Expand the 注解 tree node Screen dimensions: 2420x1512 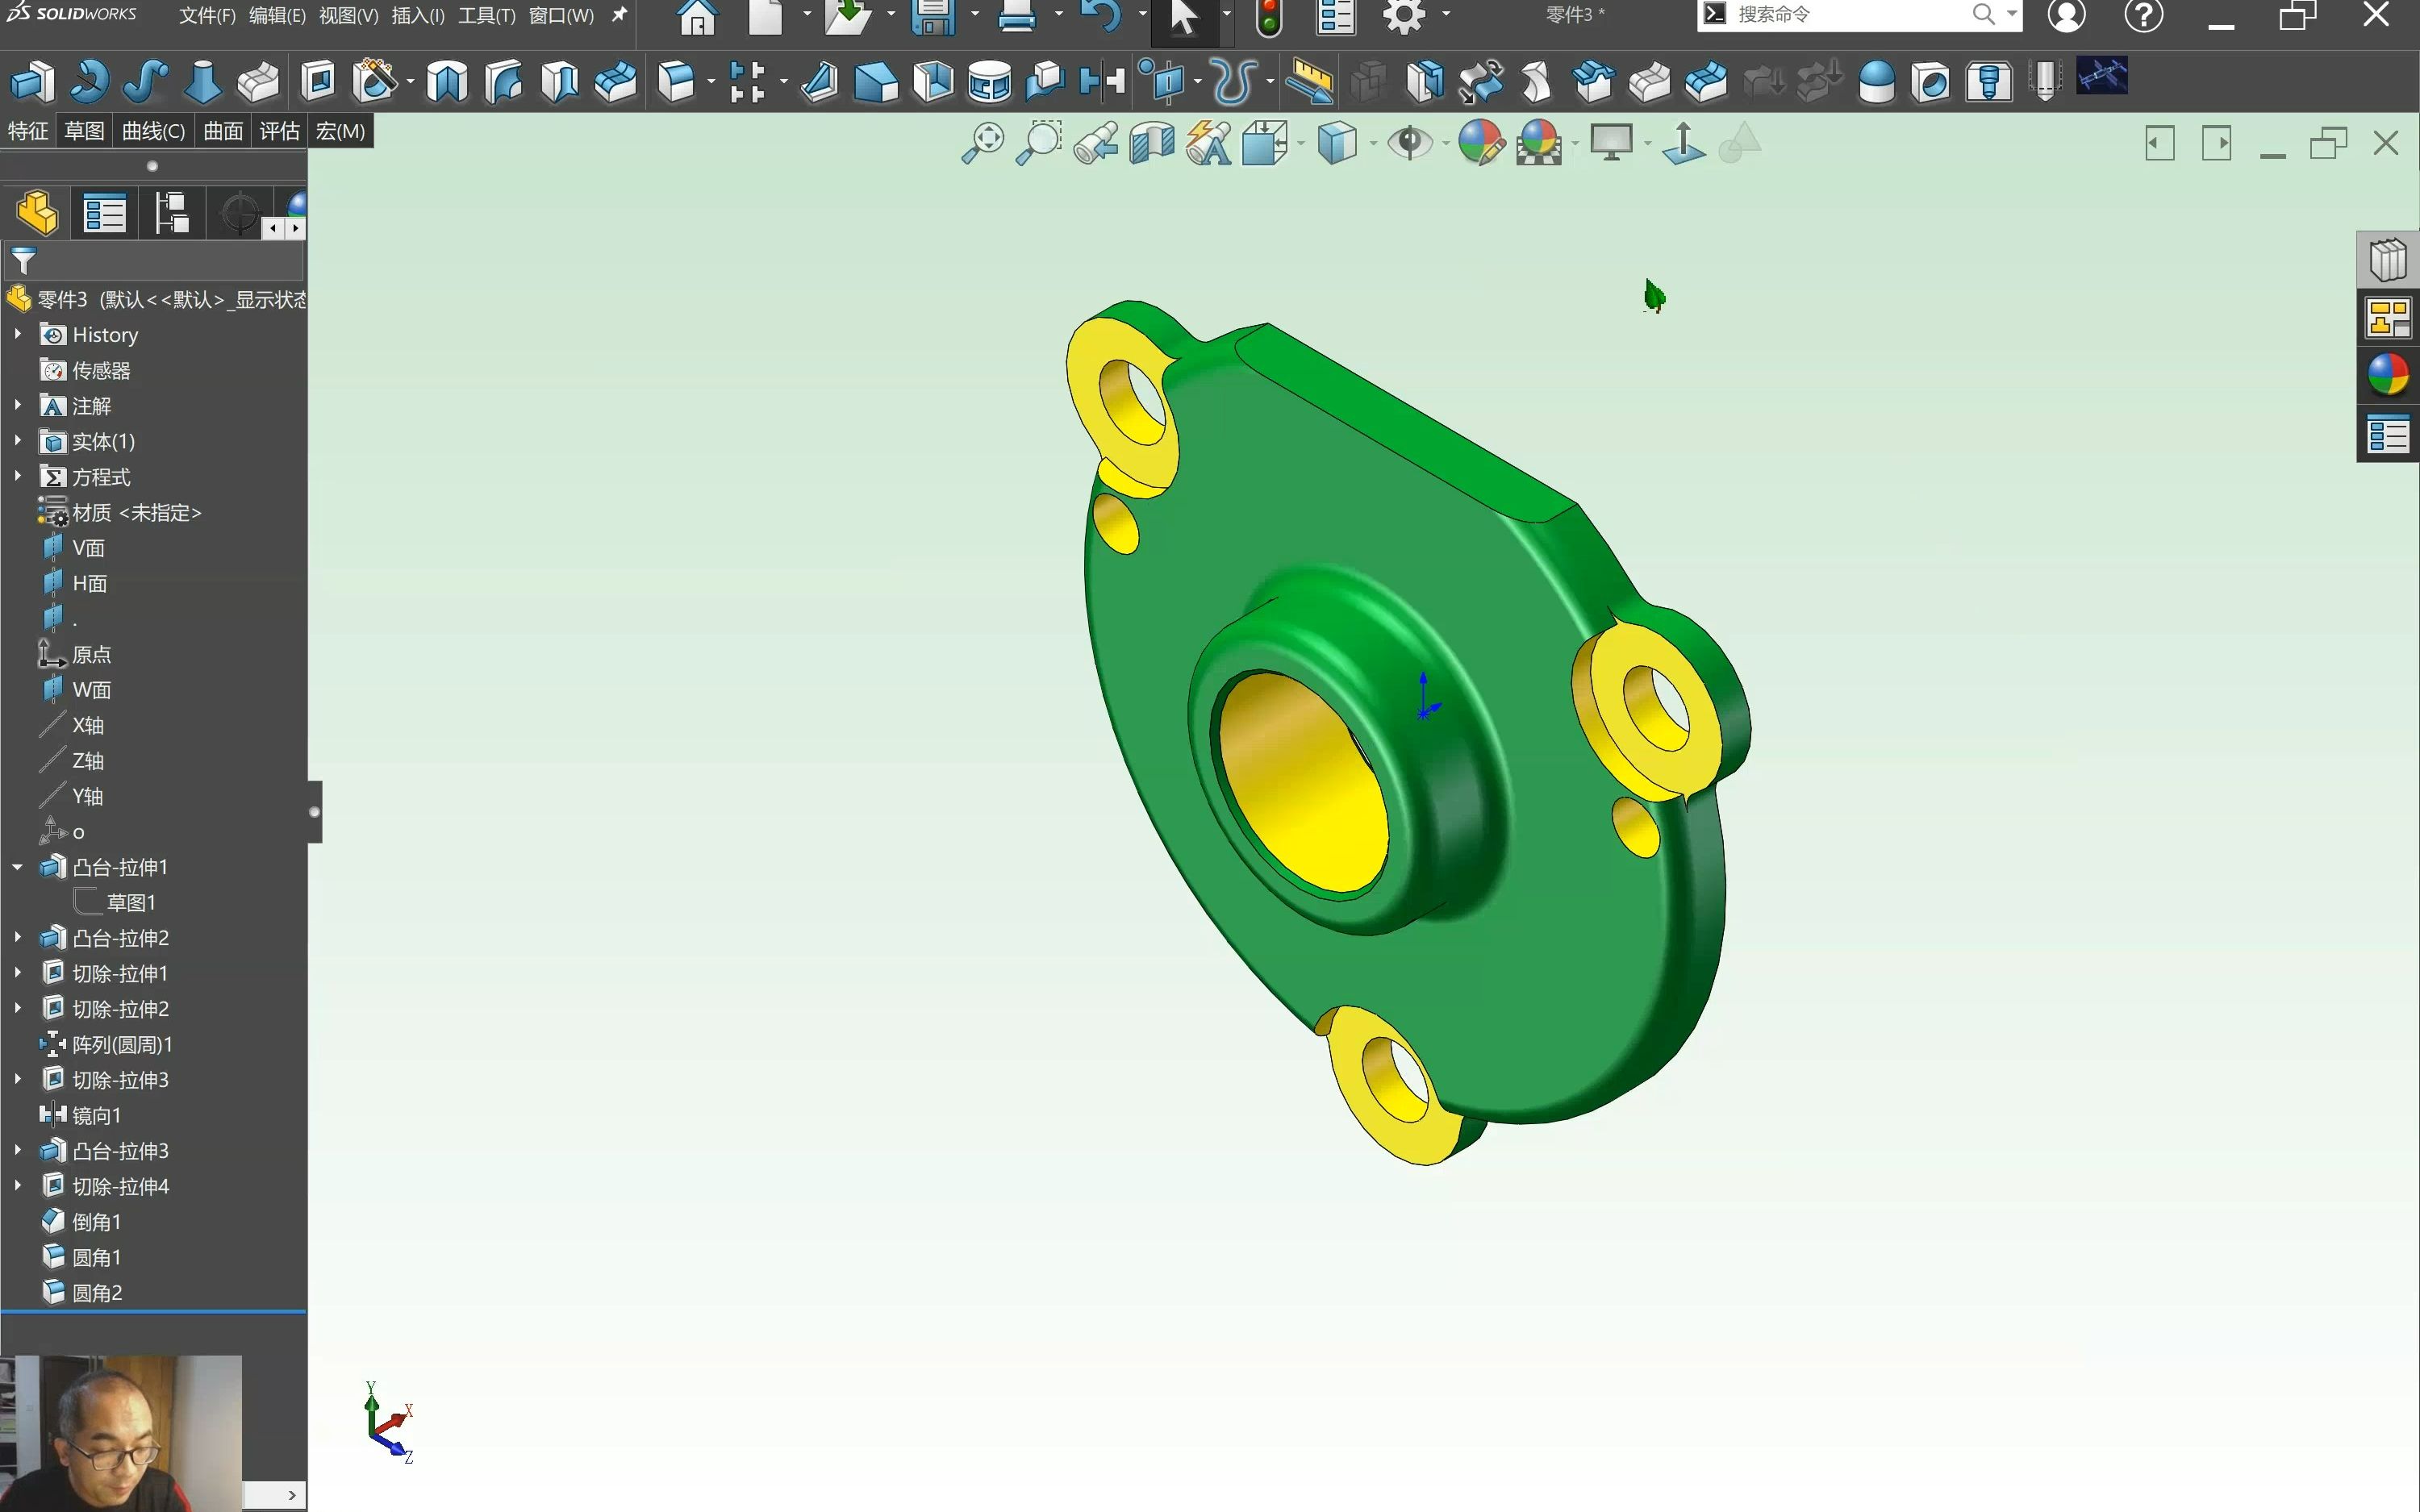(18, 405)
